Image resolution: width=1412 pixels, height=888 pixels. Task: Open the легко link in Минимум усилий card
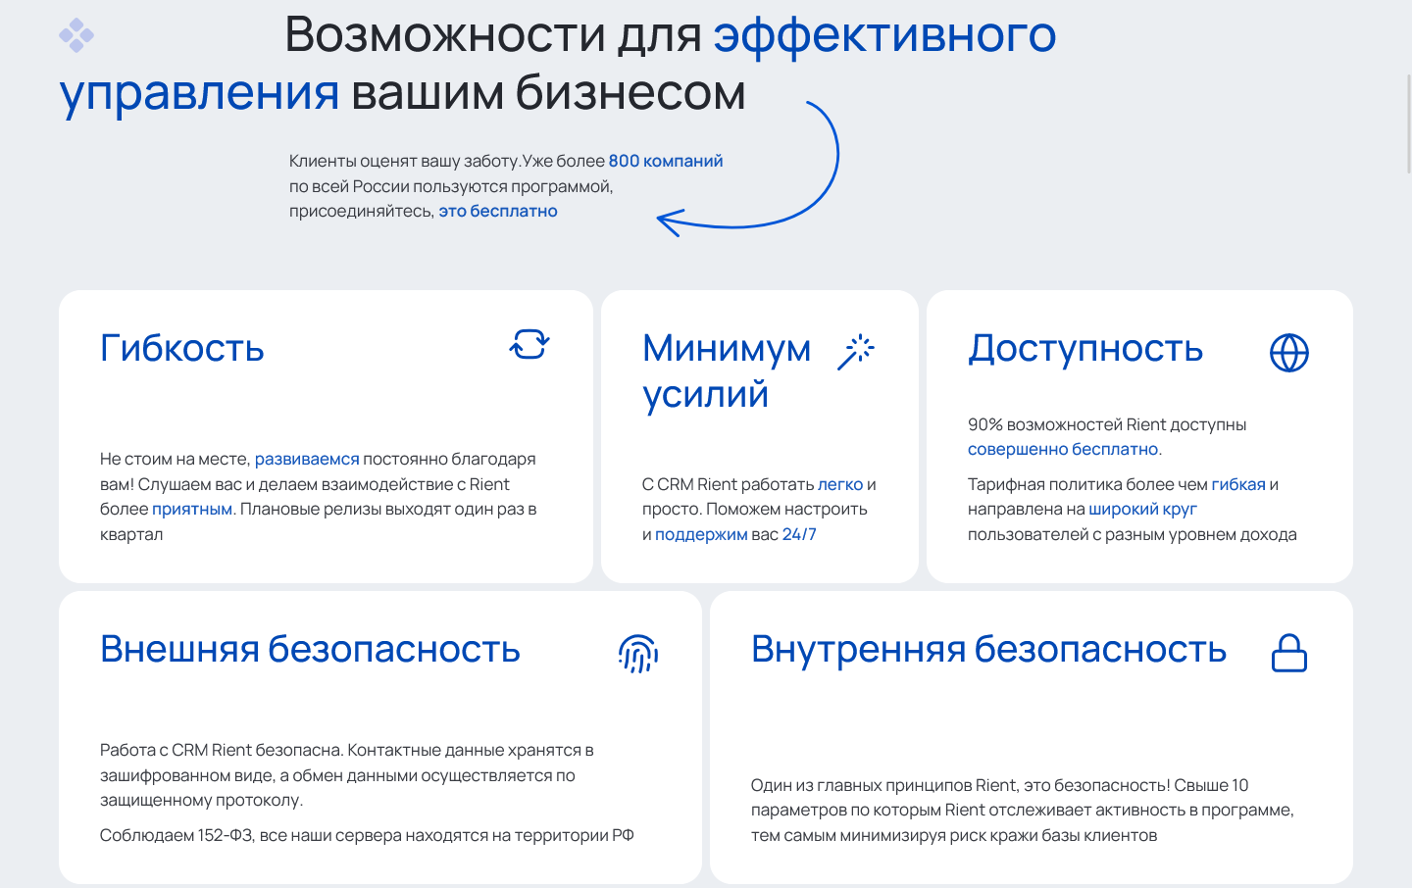[838, 483]
